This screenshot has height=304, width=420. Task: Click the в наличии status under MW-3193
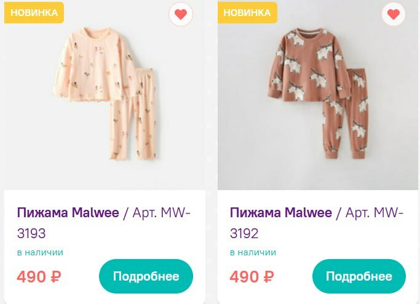click(40, 252)
